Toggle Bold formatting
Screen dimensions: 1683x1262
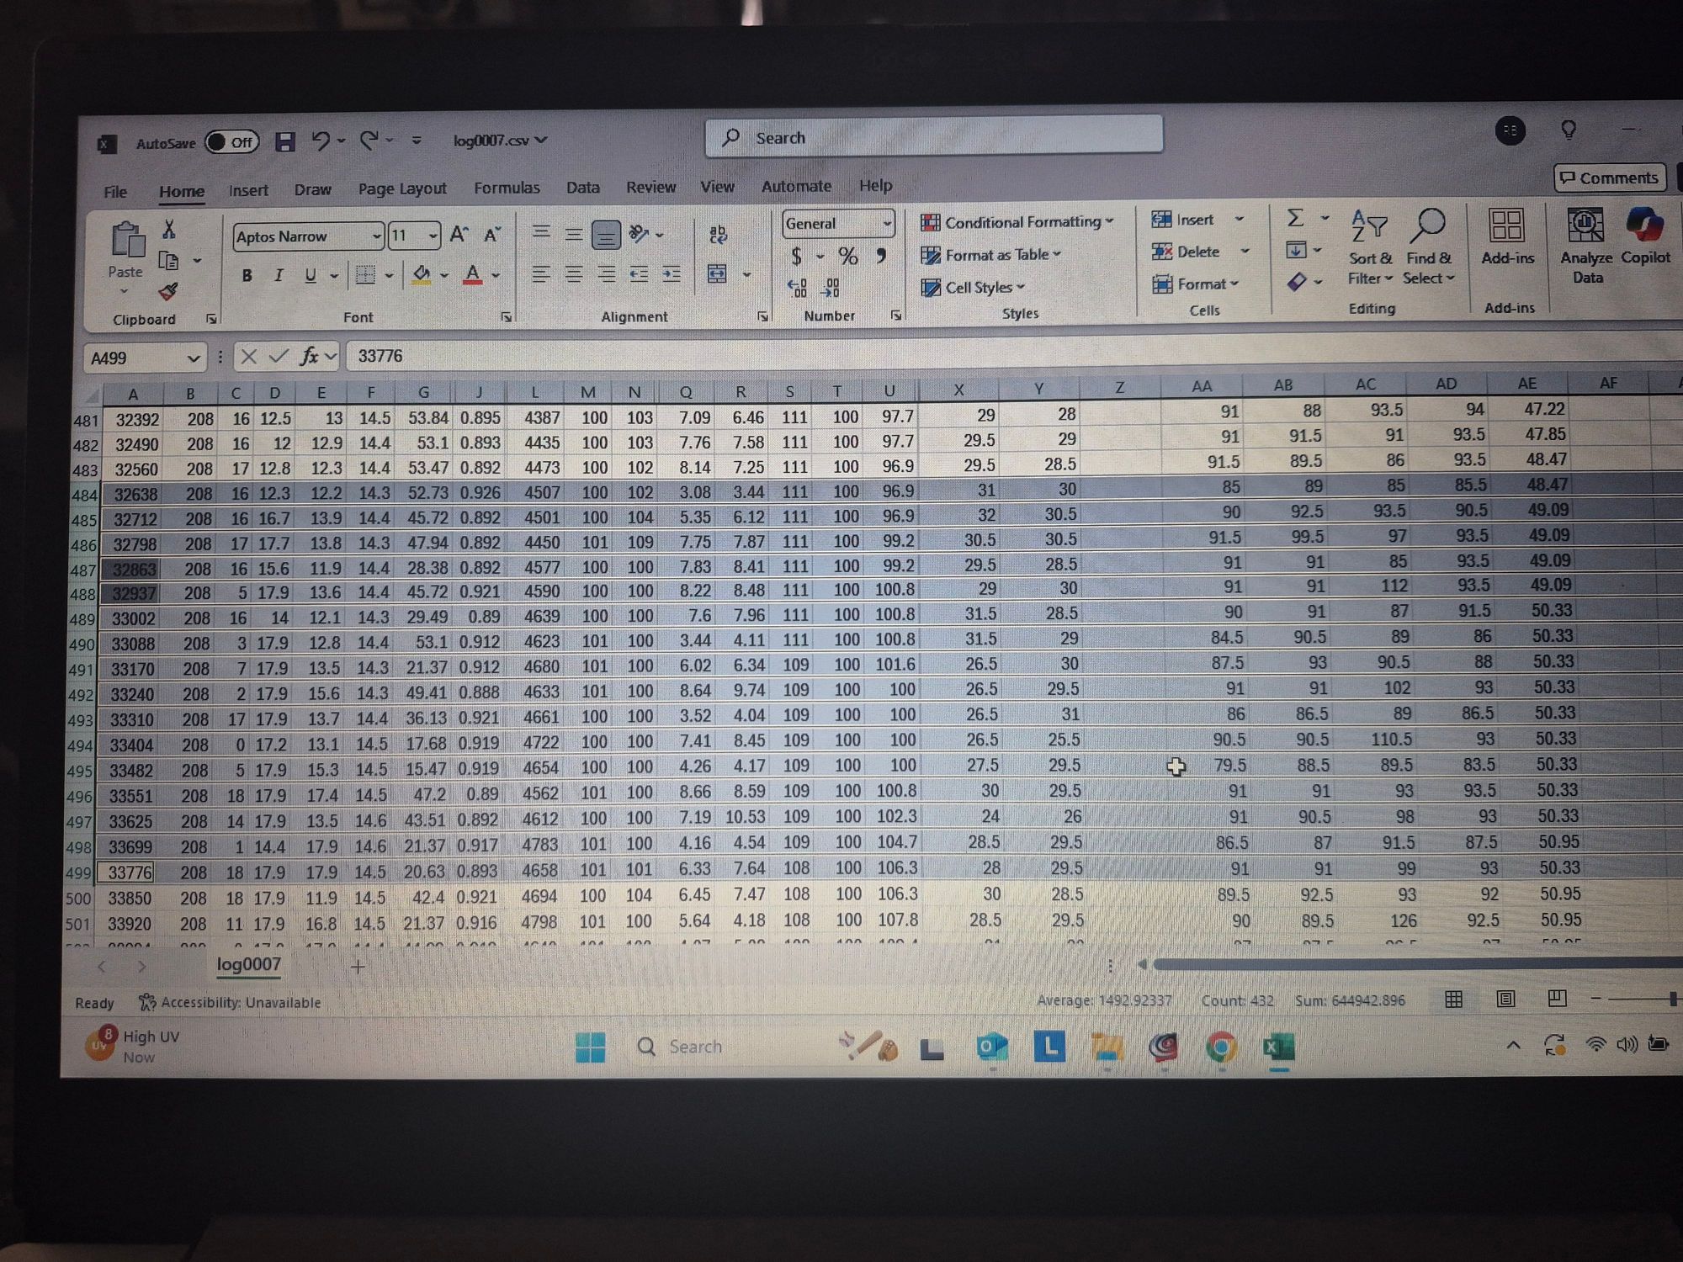tap(247, 275)
